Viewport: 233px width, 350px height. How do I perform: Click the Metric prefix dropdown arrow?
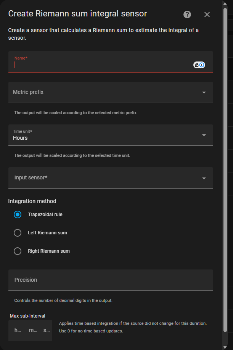(204, 92)
